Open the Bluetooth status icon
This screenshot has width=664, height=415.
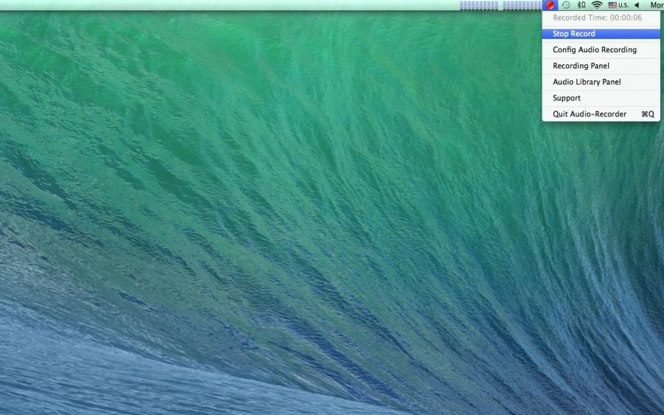pos(581,5)
